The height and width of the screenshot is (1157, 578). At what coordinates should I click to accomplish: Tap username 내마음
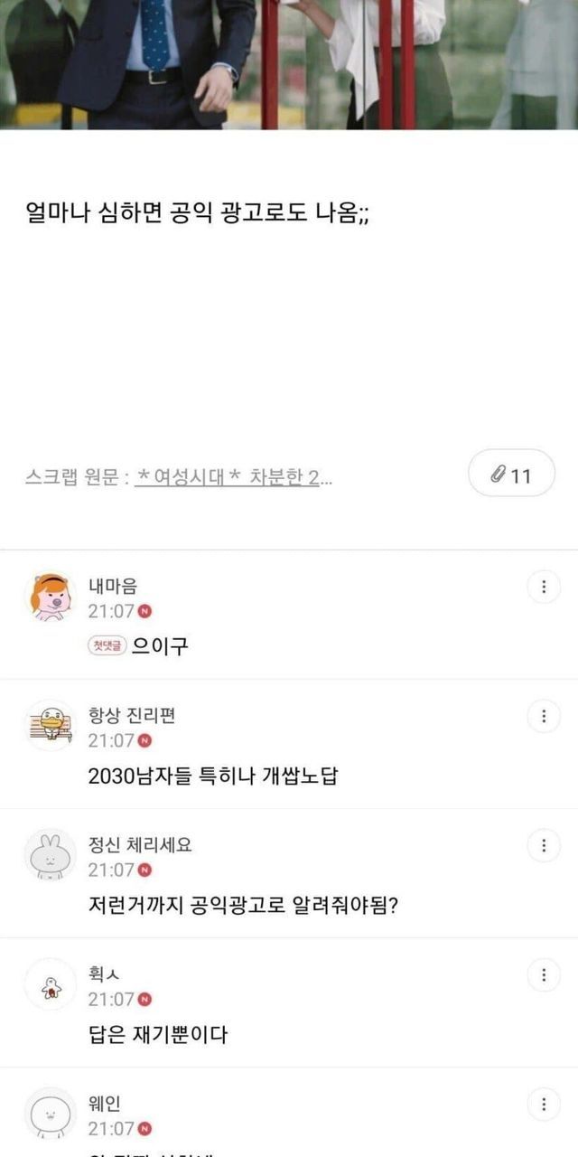[113, 587]
